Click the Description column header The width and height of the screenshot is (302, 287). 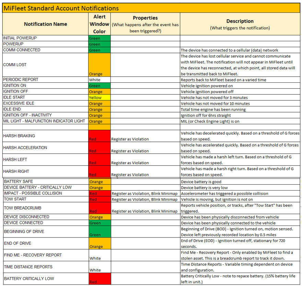[x=240, y=24]
